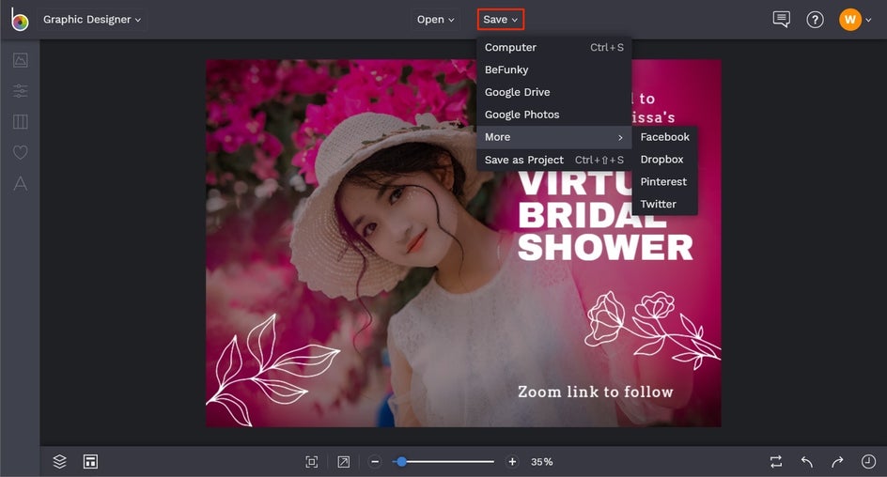Click the redo arrow icon
Image resolution: width=887 pixels, height=477 pixels.
(x=837, y=462)
